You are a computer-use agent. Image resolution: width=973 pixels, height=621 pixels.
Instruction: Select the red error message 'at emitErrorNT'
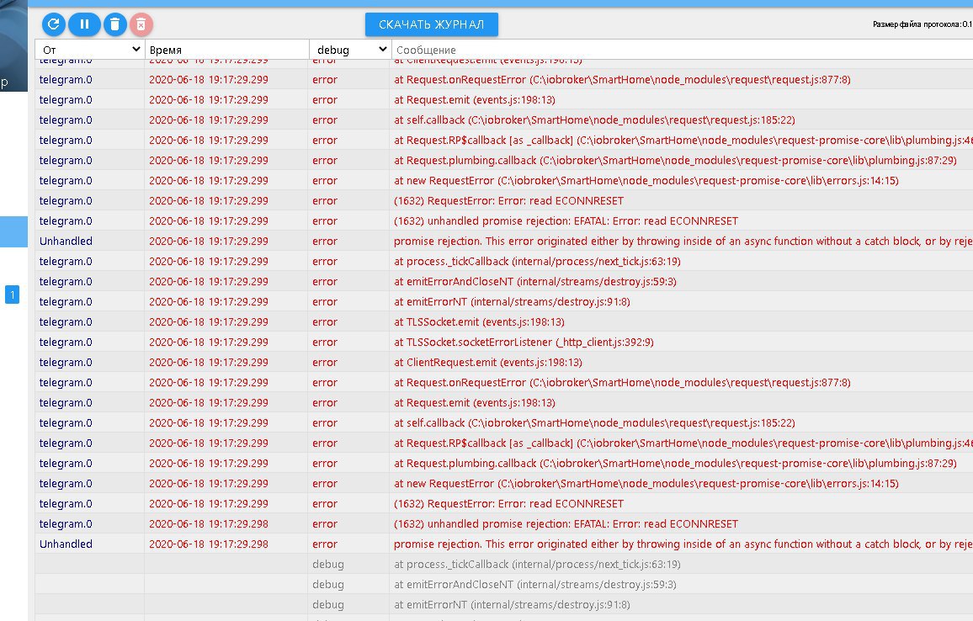click(x=512, y=301)
